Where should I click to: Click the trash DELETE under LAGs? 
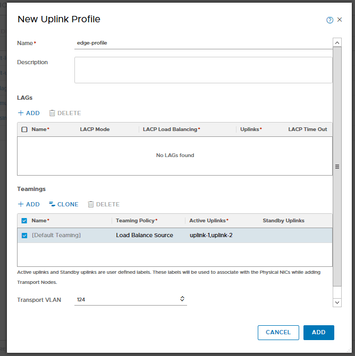tap(65, 113)
